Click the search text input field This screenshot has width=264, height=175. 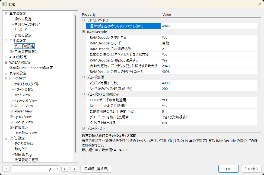click(30, 169)
